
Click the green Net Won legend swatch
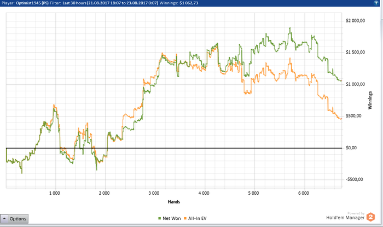160,218
